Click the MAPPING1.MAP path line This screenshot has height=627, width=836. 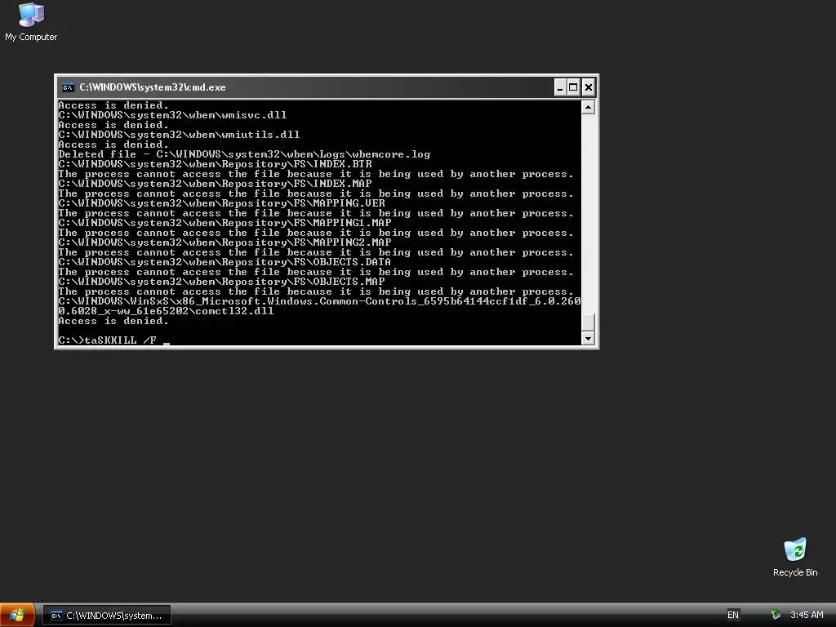(x=225, y=223)
